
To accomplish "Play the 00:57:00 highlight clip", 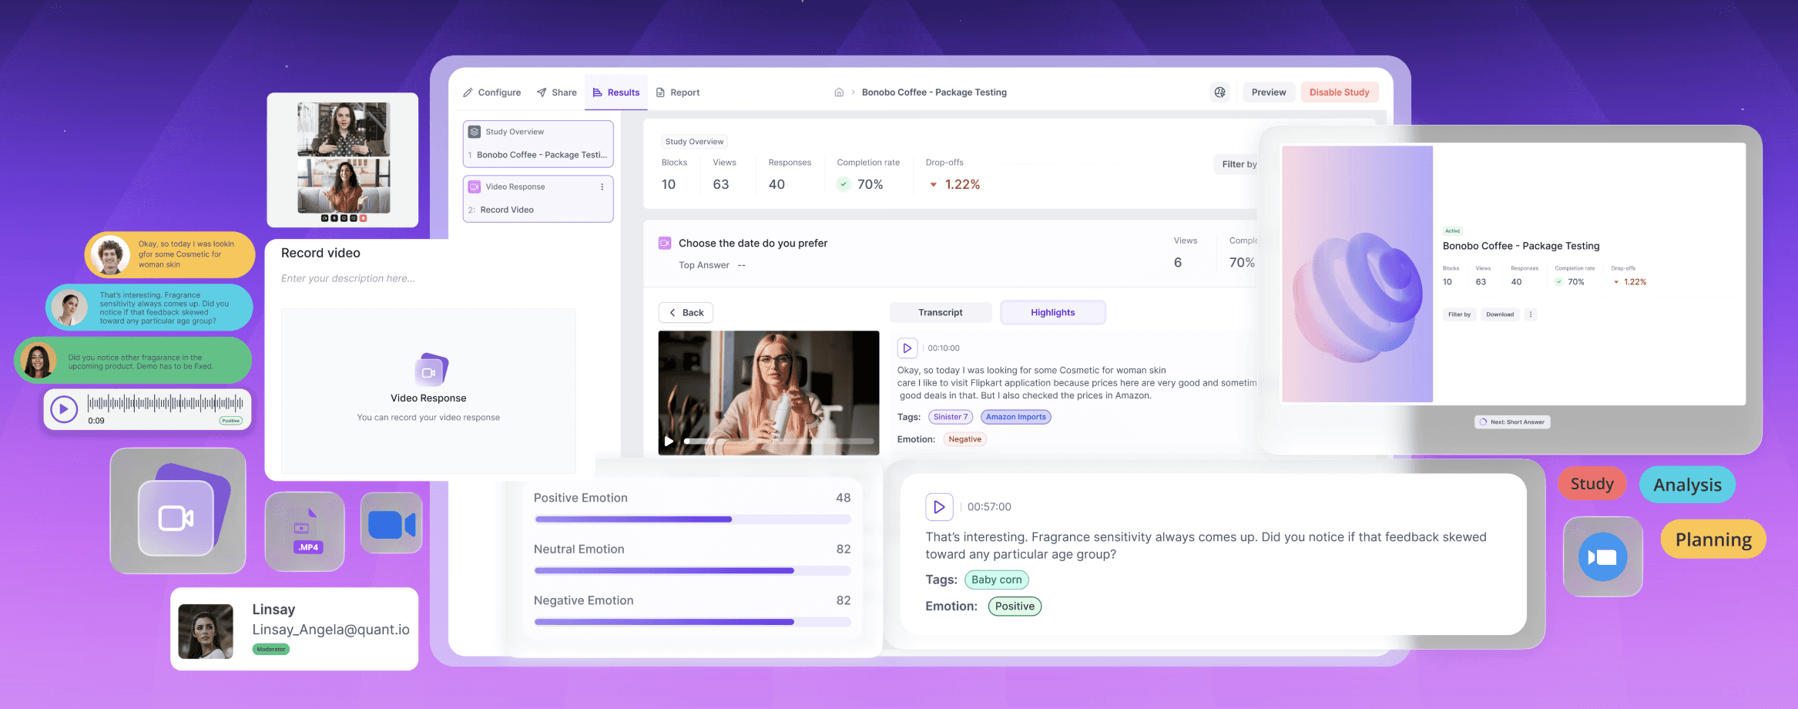I will [939, 506].
